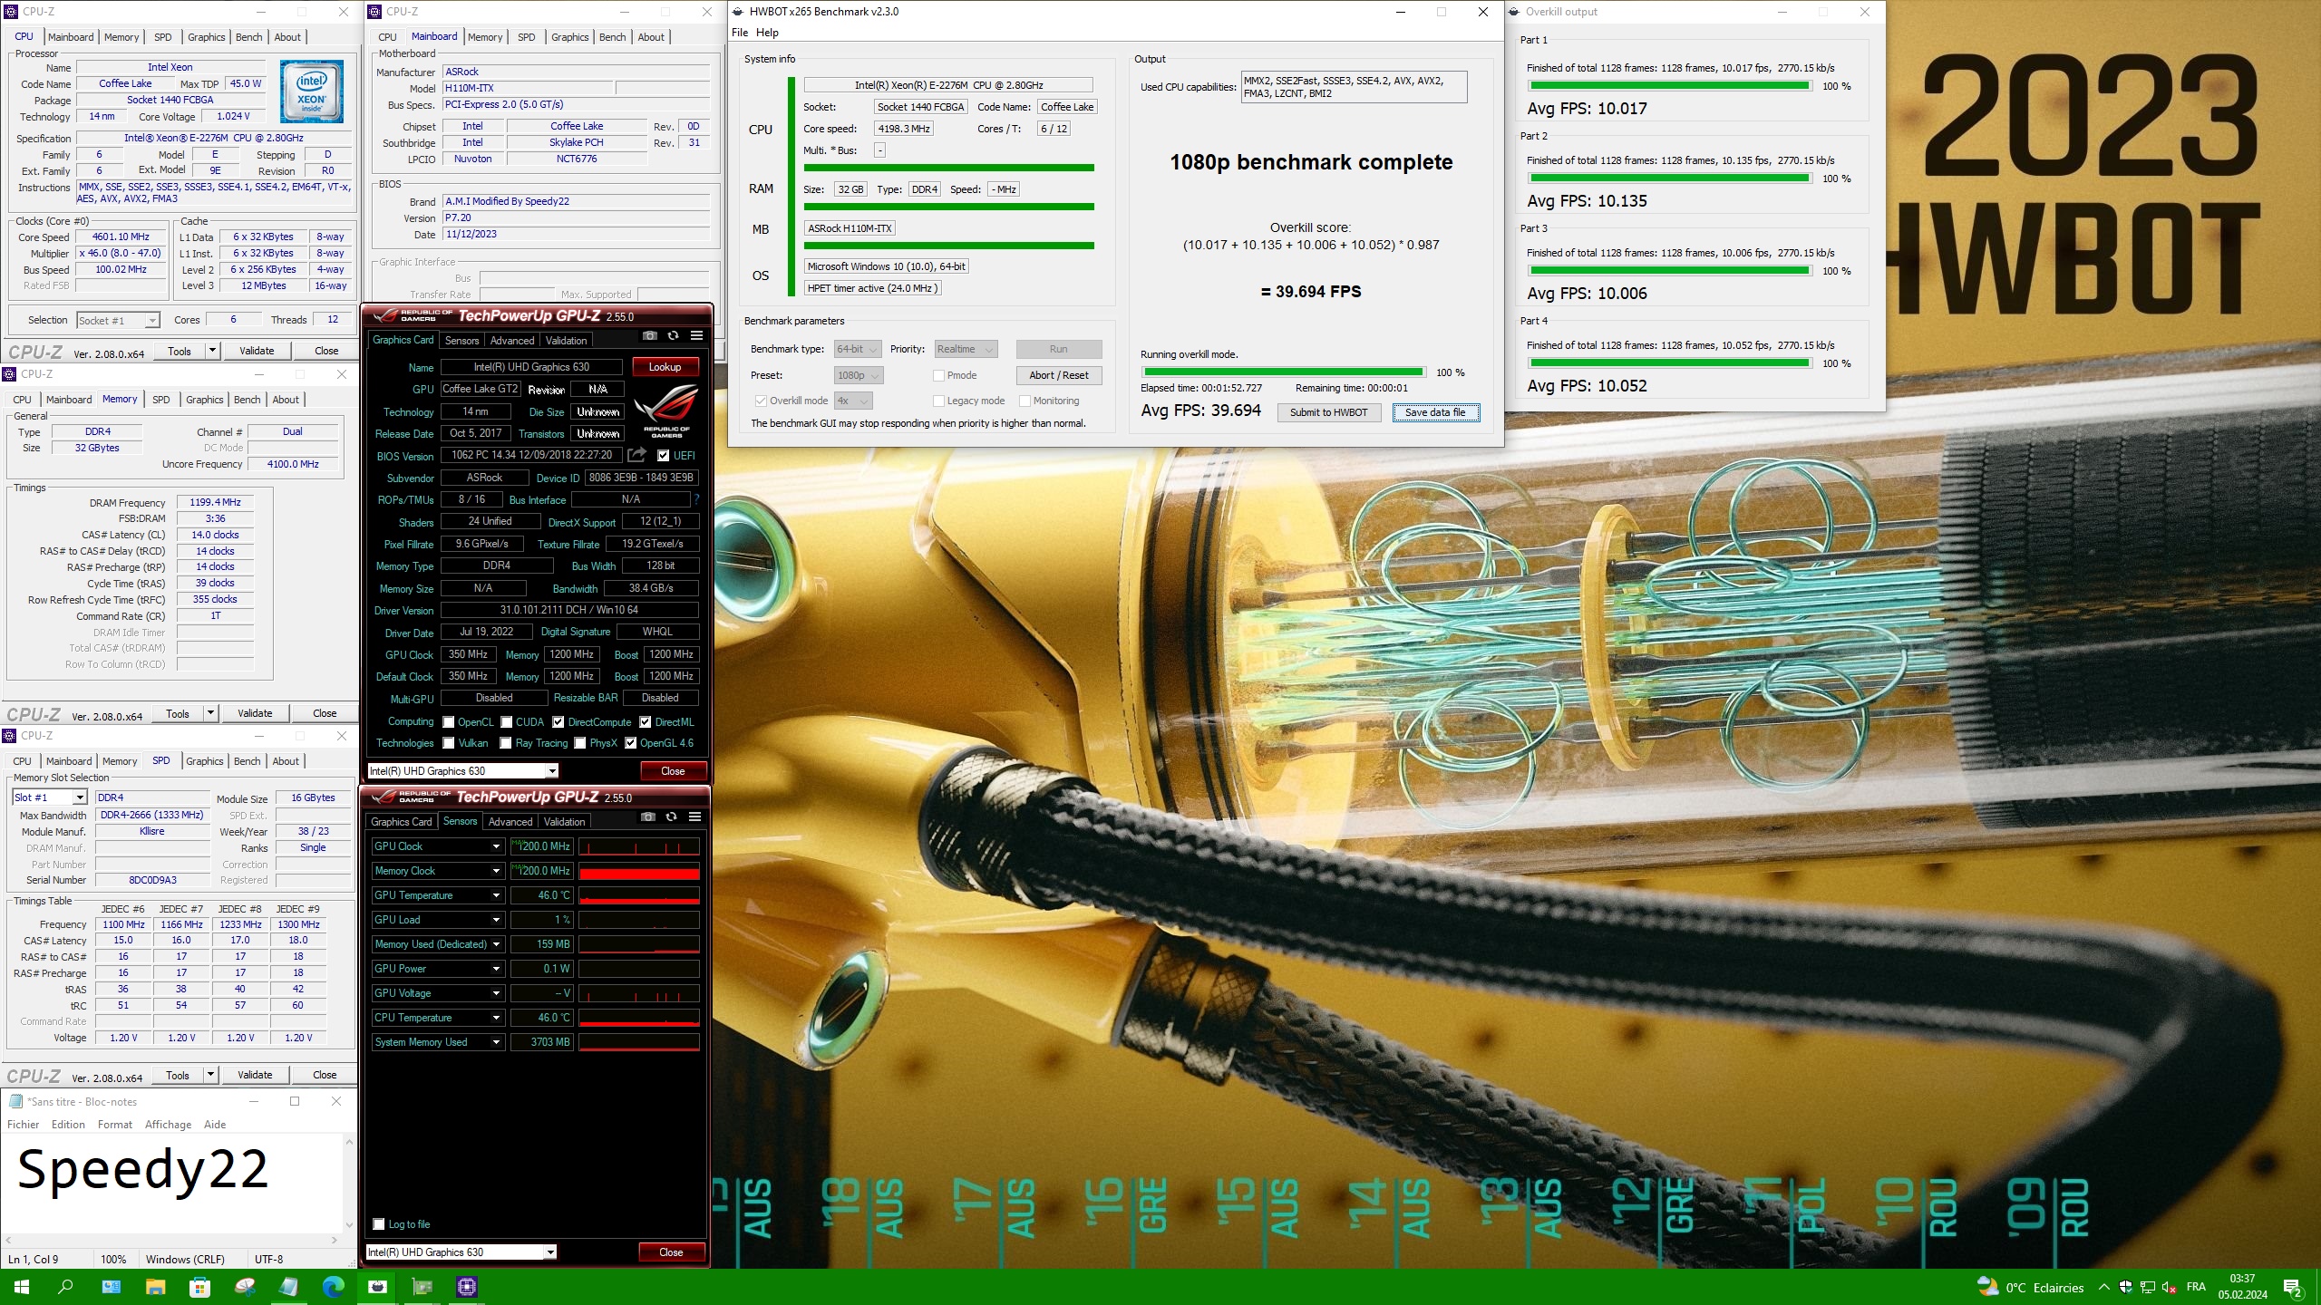2321x1305 pixels.
Task: Expand the GPU Temperature sensor dropdown
Action: (496, 895)
